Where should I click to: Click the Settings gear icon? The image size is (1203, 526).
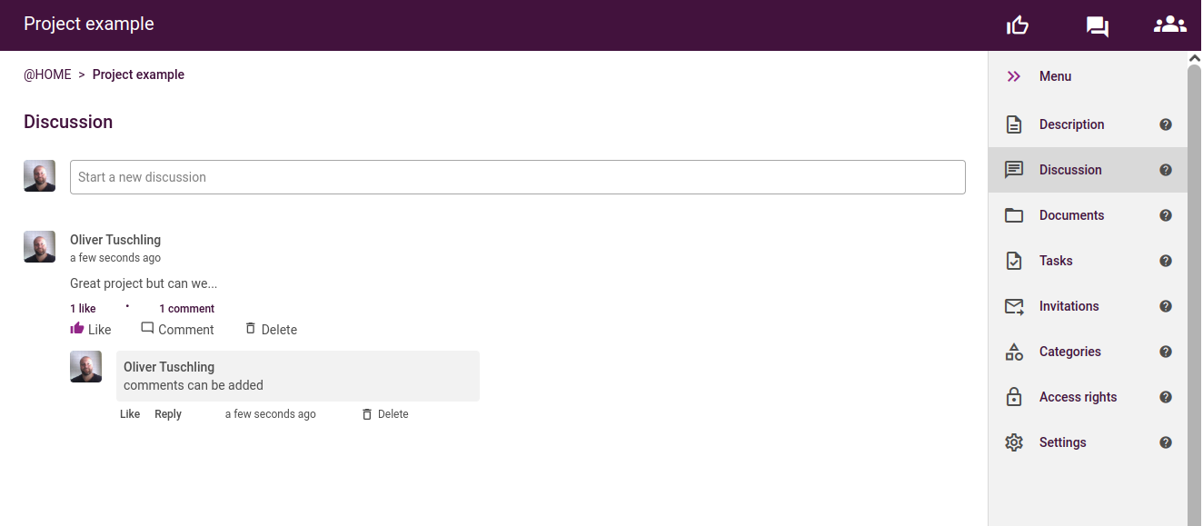coord(1014,442)
